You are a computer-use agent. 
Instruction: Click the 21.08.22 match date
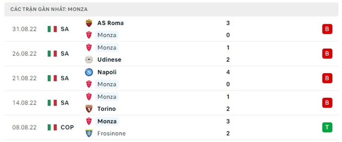tap(24, 78)
